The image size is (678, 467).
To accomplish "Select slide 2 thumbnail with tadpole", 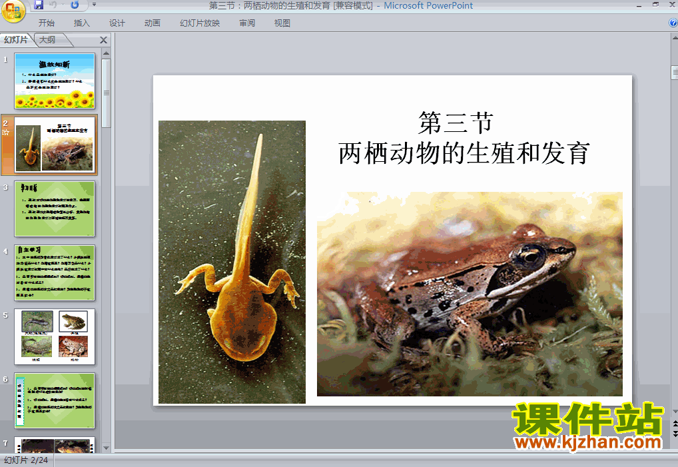I will (x=55, y=145).
